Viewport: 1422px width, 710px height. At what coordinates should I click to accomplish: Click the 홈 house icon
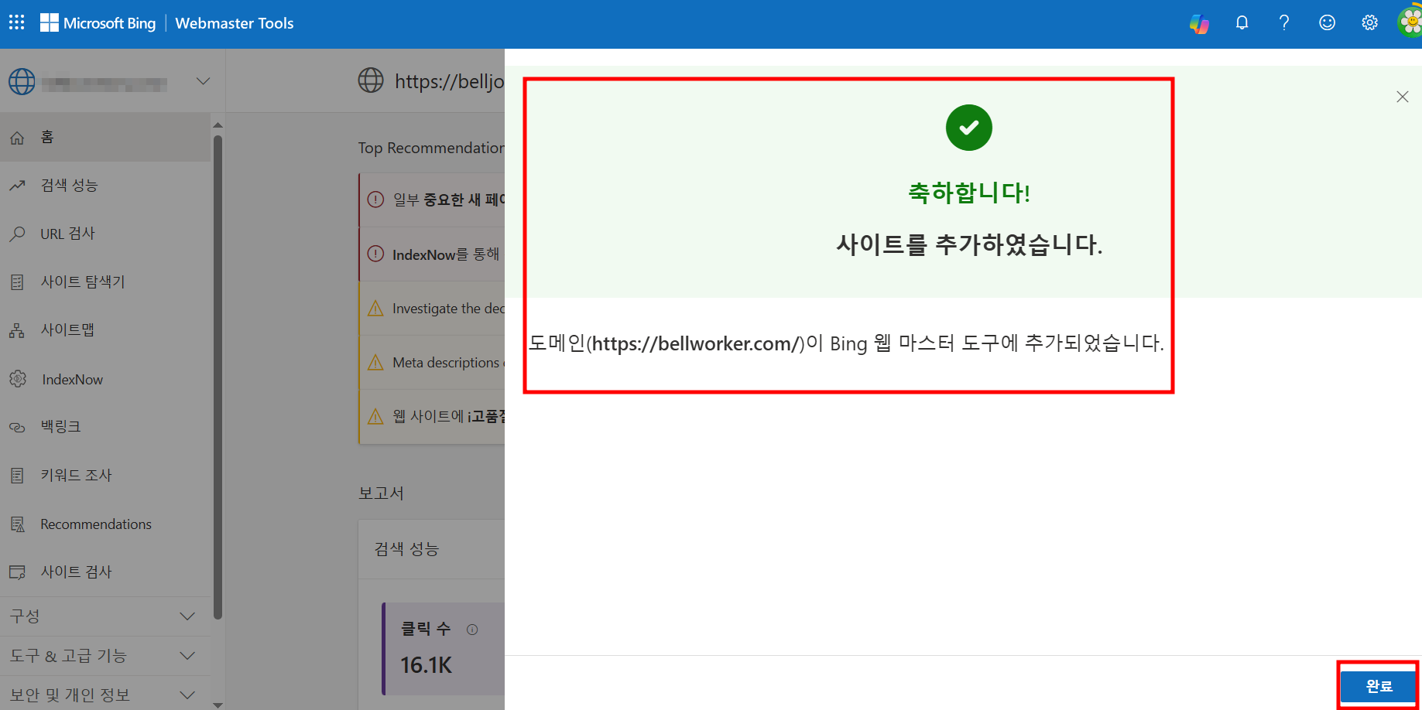pos(17,138)
